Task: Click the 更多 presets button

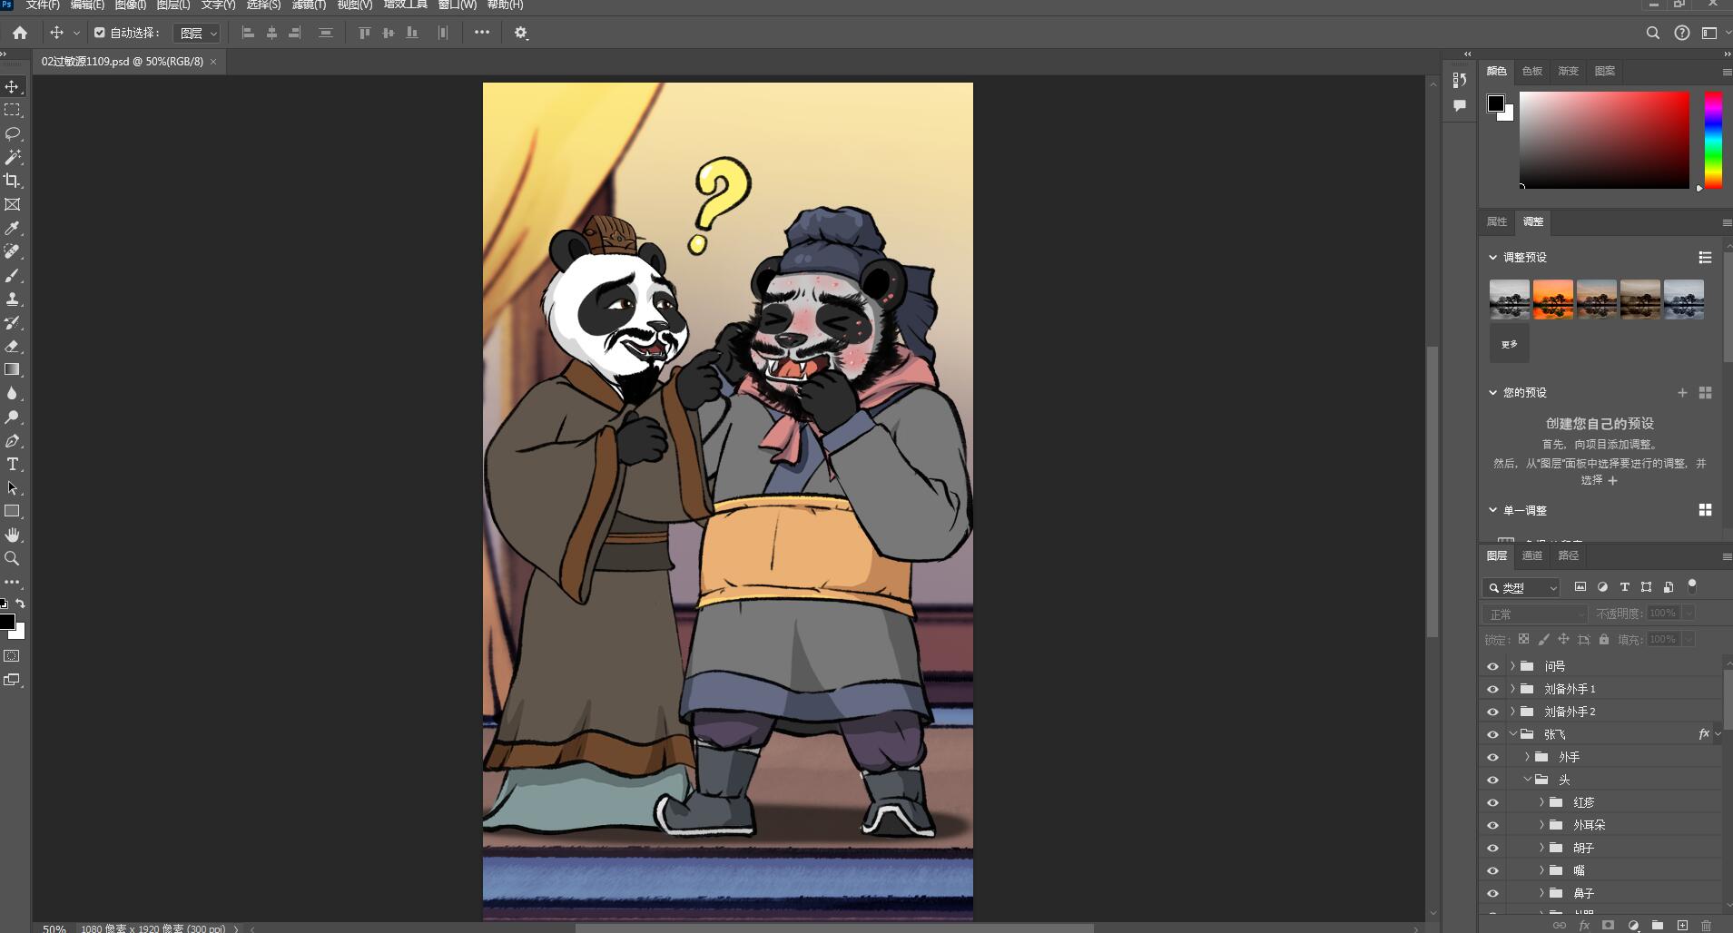Action: coord(1510,344)
